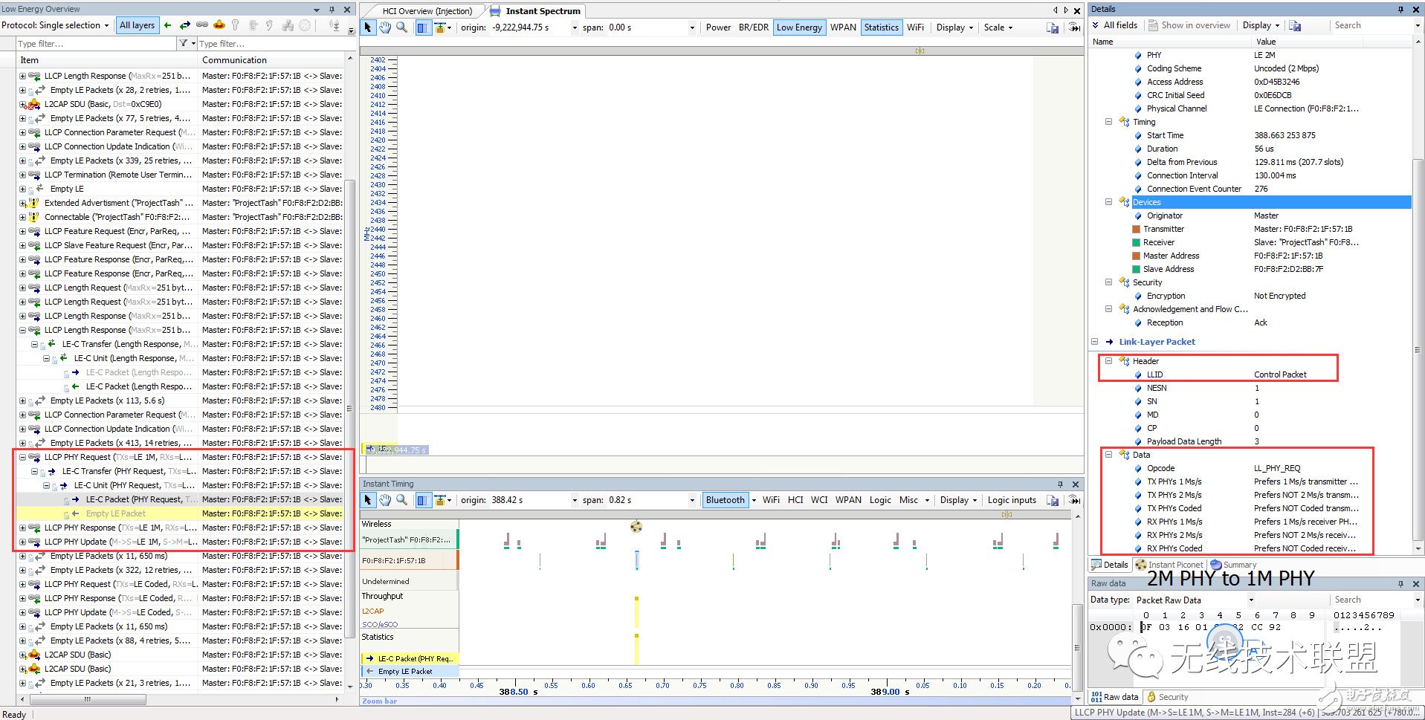Select the hand pan tool in Instant Spectrum toolbar
The height and width of the screenshot is (720, 1425).
pyautogui.click(x=385, y=27)
